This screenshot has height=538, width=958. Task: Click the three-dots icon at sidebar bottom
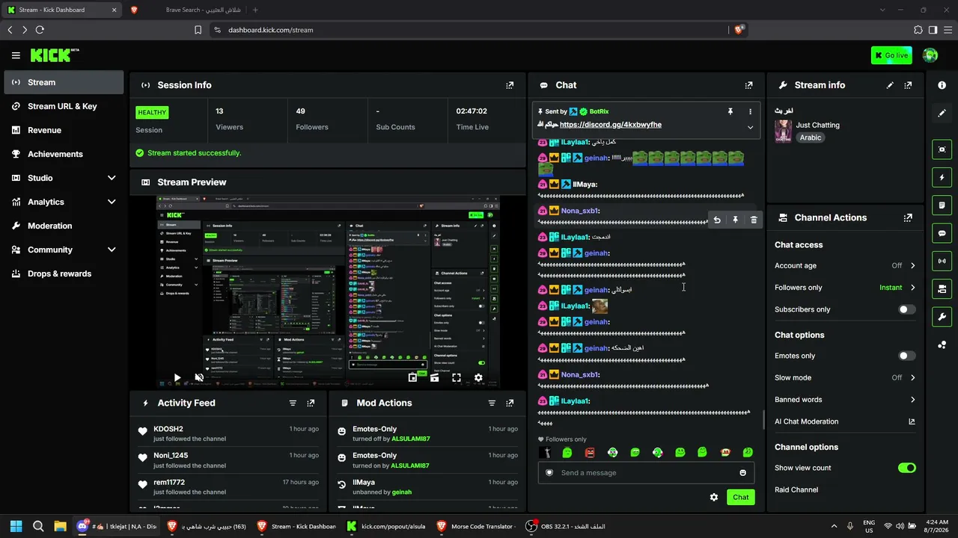click(942, 344)
